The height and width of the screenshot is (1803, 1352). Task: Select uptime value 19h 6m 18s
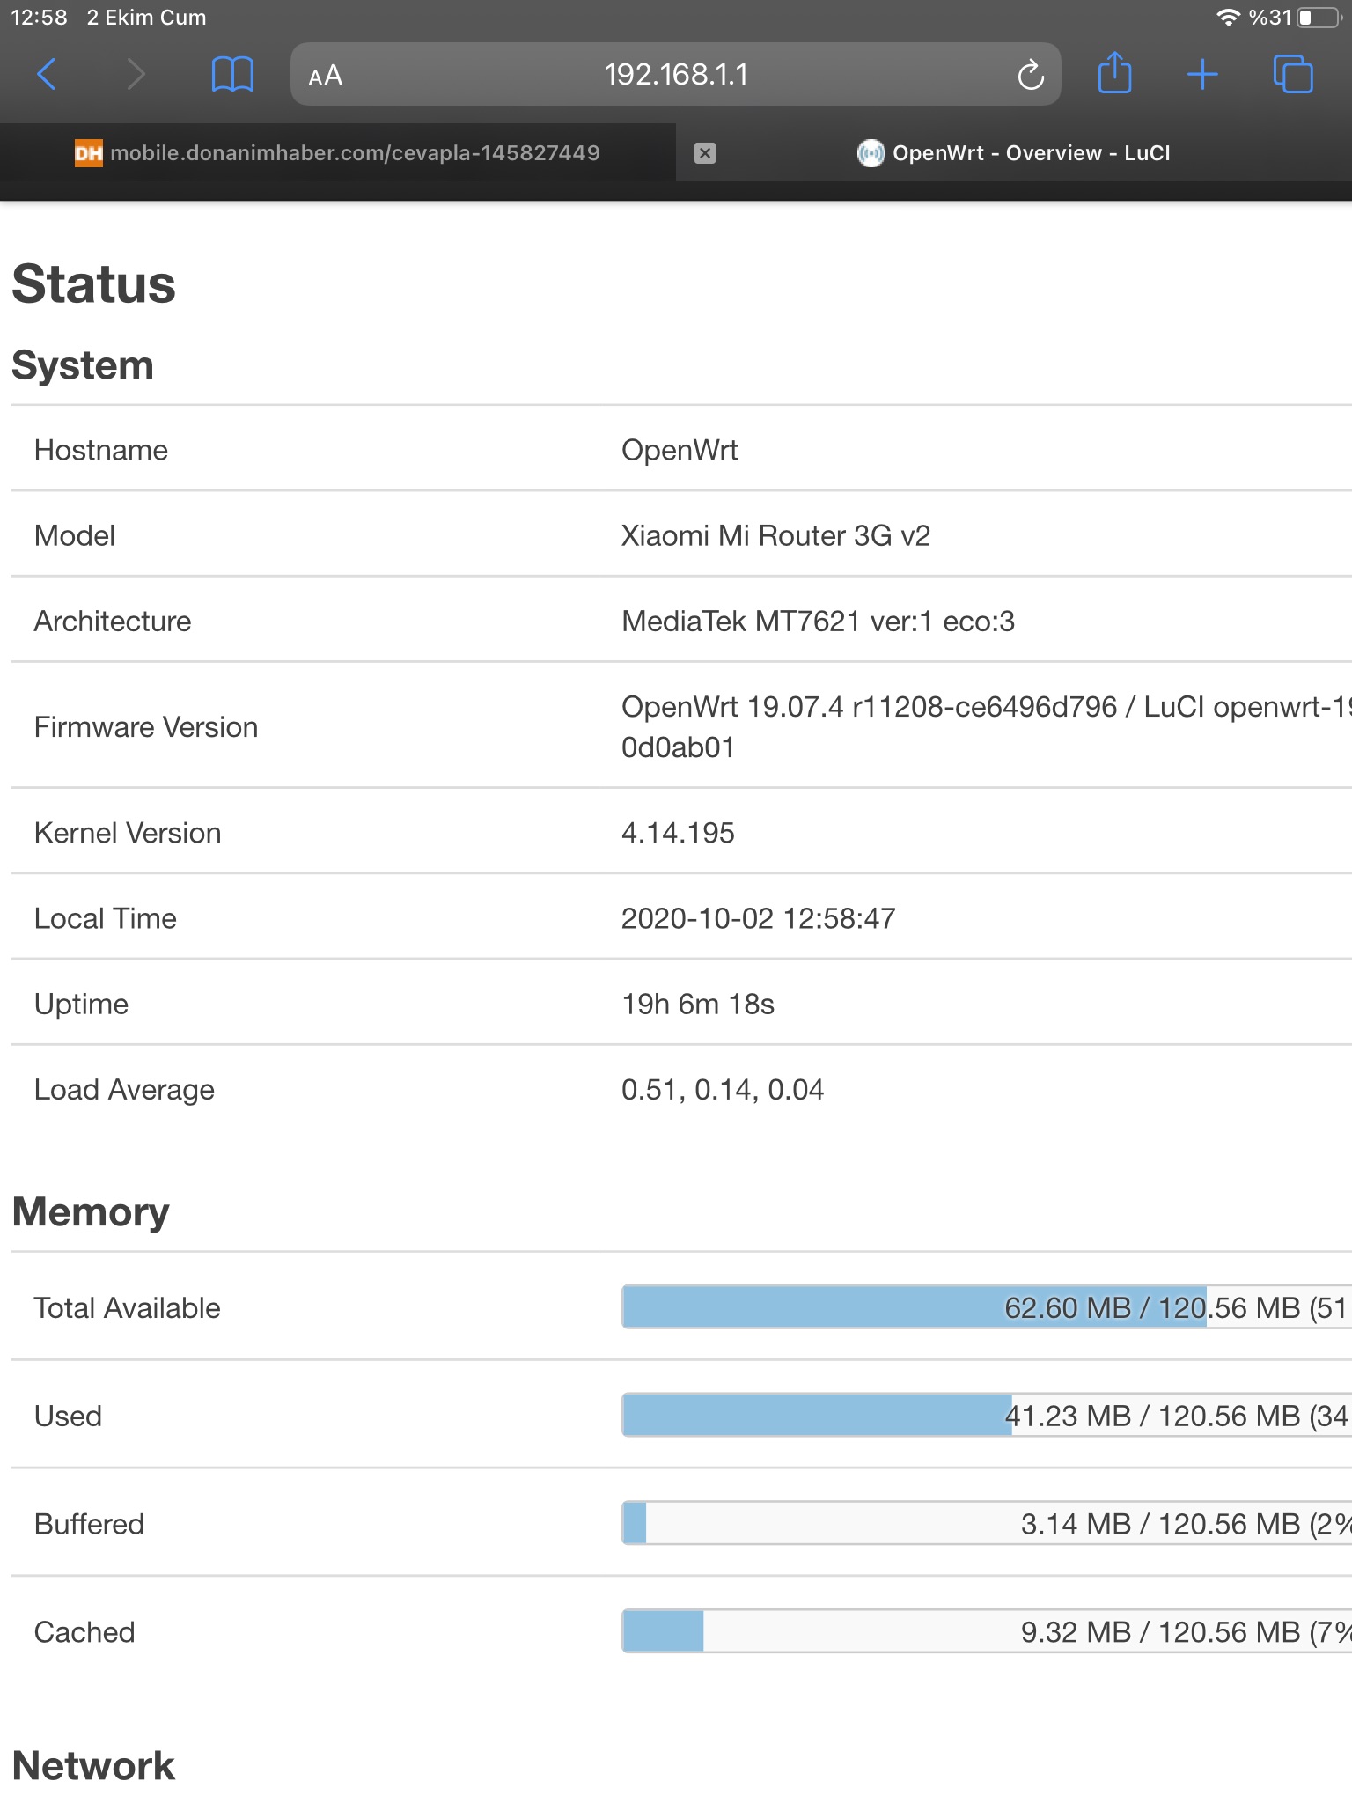[x=698, y=1004]
